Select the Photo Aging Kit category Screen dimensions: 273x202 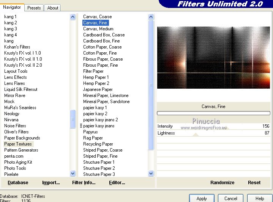(18, 162)
